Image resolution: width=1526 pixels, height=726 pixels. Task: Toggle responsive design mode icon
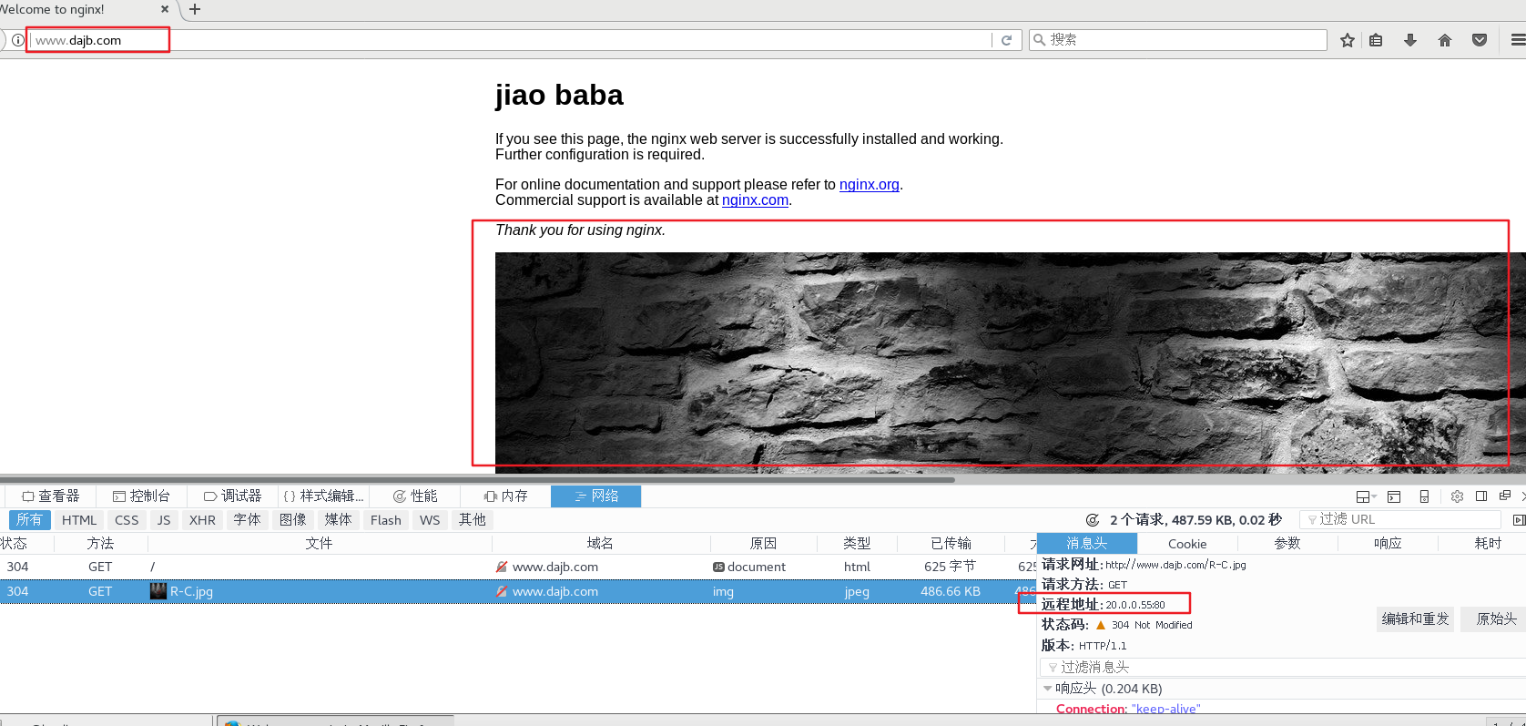coord(1424,496)
